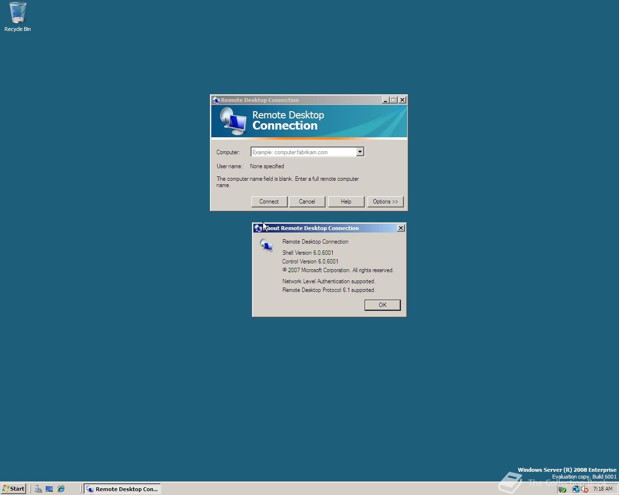Click the Remote Desktop Connection title bar icon
This screenshot has width=619, height=495.
point(216,100)
